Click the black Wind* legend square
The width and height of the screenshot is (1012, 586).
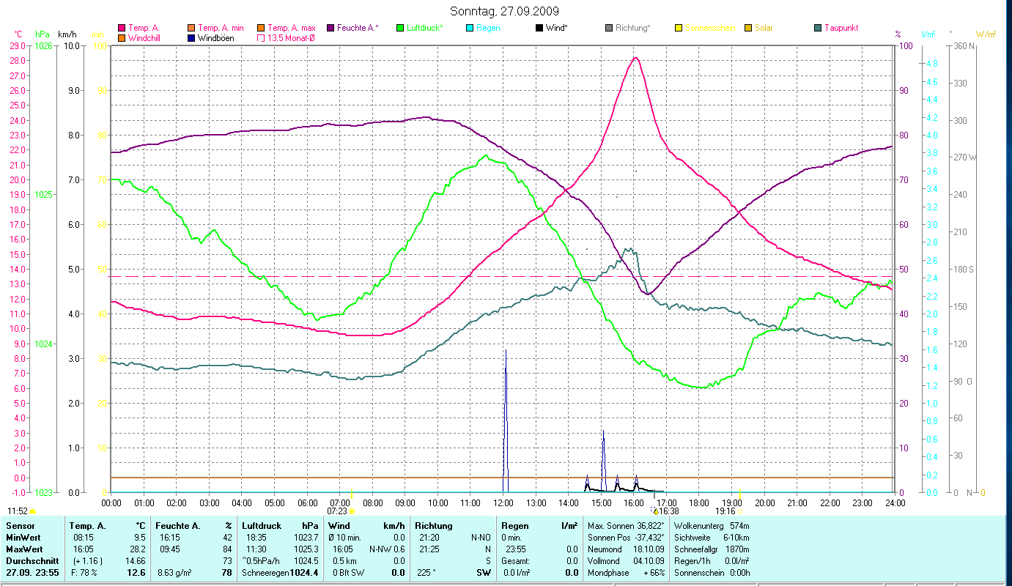tap(539, 28)
